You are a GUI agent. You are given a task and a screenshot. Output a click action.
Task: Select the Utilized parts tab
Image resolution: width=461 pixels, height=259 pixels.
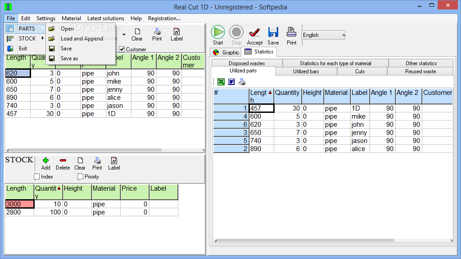pyautogui.click(x=243, y=71)
